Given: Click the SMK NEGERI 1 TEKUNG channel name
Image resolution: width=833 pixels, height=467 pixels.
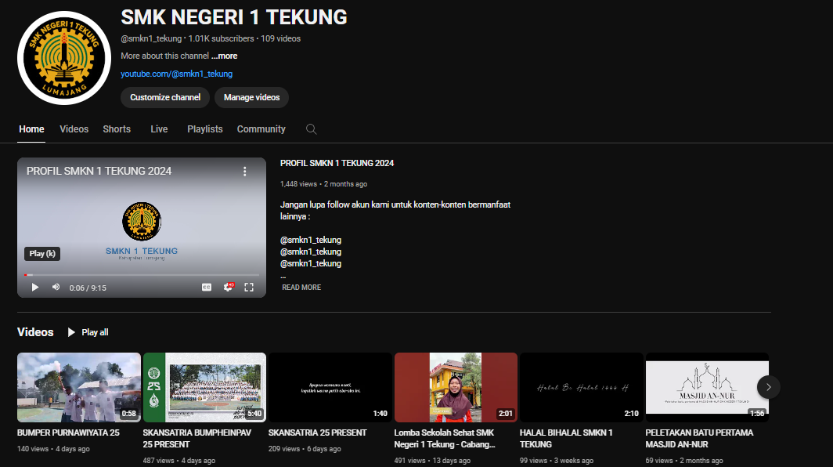Looking at the screenshot, I should [x=234, y=17].
